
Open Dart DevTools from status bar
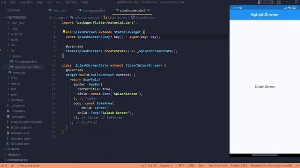217,166
